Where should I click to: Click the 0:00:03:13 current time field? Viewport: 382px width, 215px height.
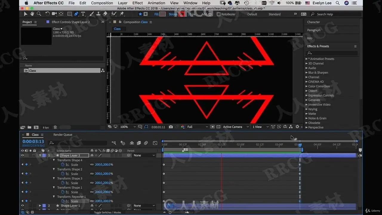click(x=33, y=142)
